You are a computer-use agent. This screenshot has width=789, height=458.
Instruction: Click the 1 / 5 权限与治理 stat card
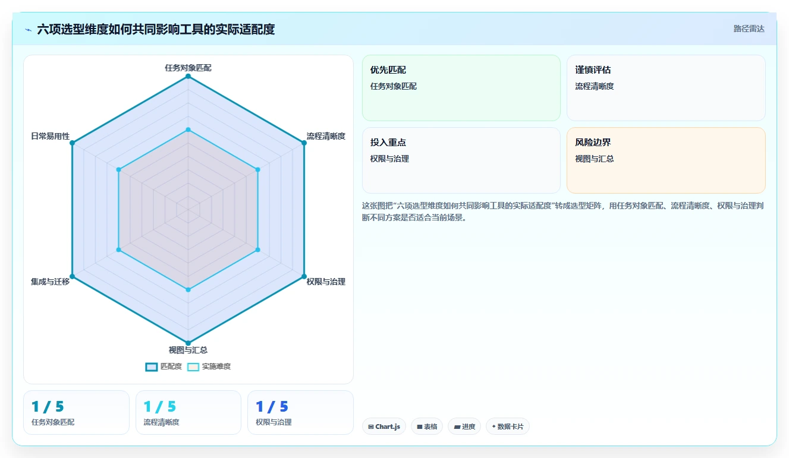click(300, 412)
